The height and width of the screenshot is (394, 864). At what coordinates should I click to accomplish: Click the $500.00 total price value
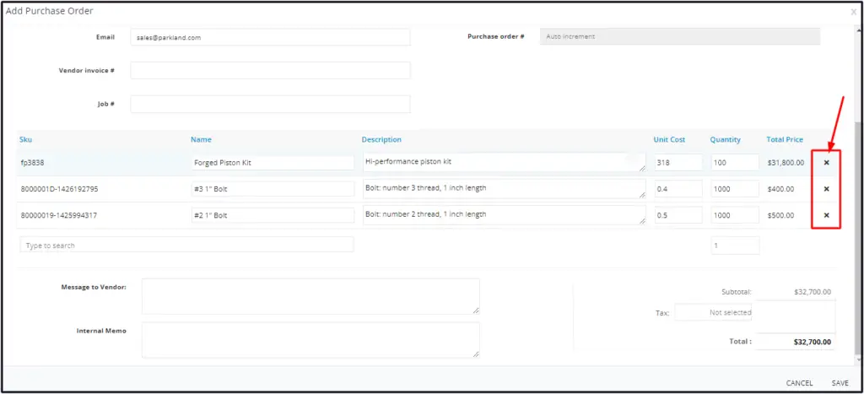[780, 215]
